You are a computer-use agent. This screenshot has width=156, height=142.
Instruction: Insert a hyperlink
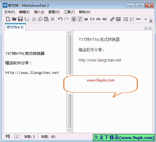[112, 19]
